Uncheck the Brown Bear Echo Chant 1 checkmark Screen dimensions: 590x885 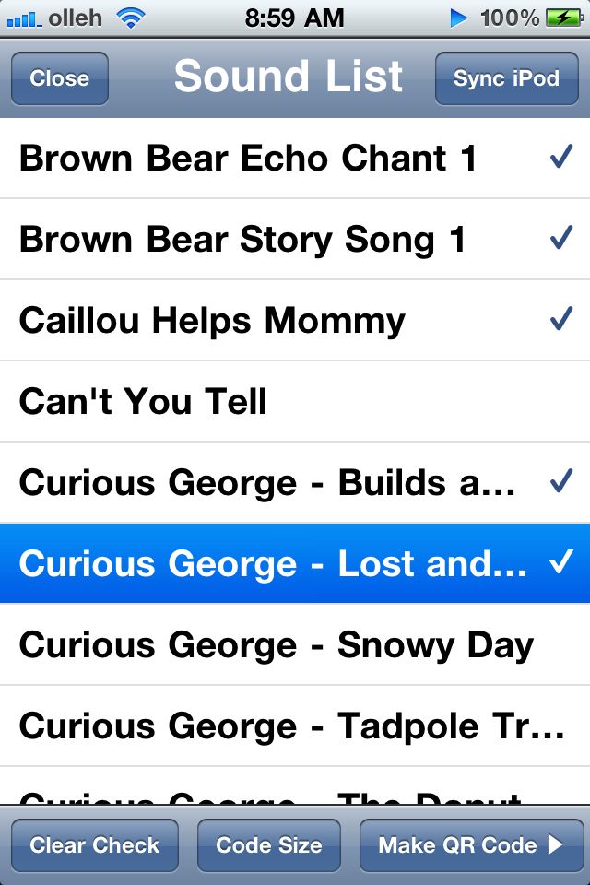561,157
